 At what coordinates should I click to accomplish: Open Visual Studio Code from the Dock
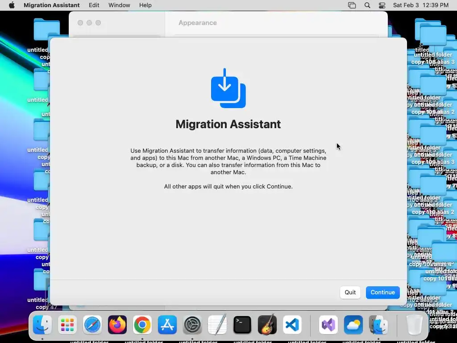pyautogui.click(x=292, y=324)
